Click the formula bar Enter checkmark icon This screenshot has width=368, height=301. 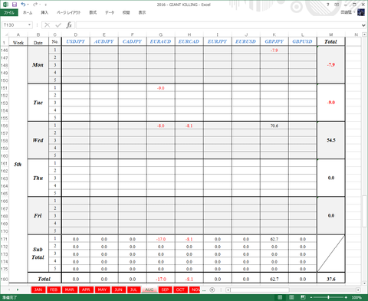pyautogui.click(x=58, y=25)
